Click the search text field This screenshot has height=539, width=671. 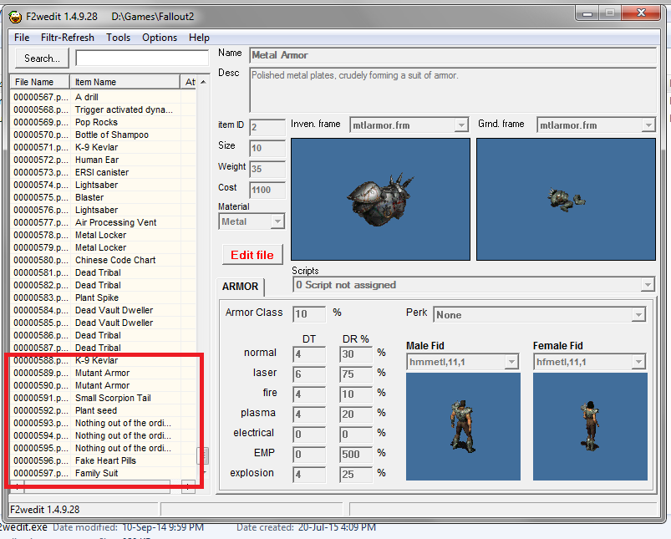pos(142,58)
